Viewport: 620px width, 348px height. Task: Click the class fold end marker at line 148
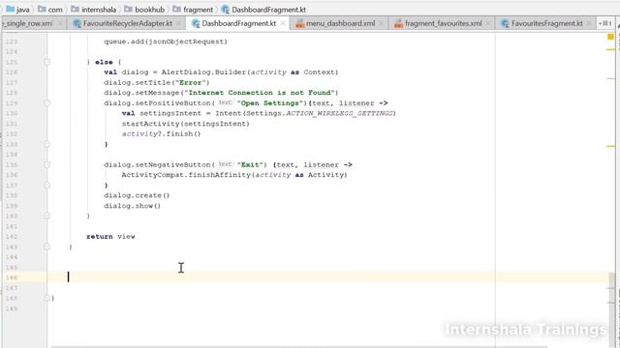pyautogui.click(x=47, y=298)
